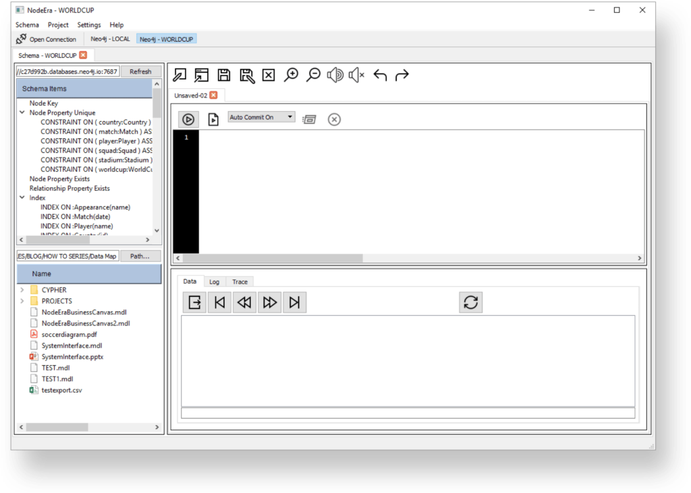Select the Node Key schema item
The height and width of the screenshot is (493, 691).
pos(44,103)
